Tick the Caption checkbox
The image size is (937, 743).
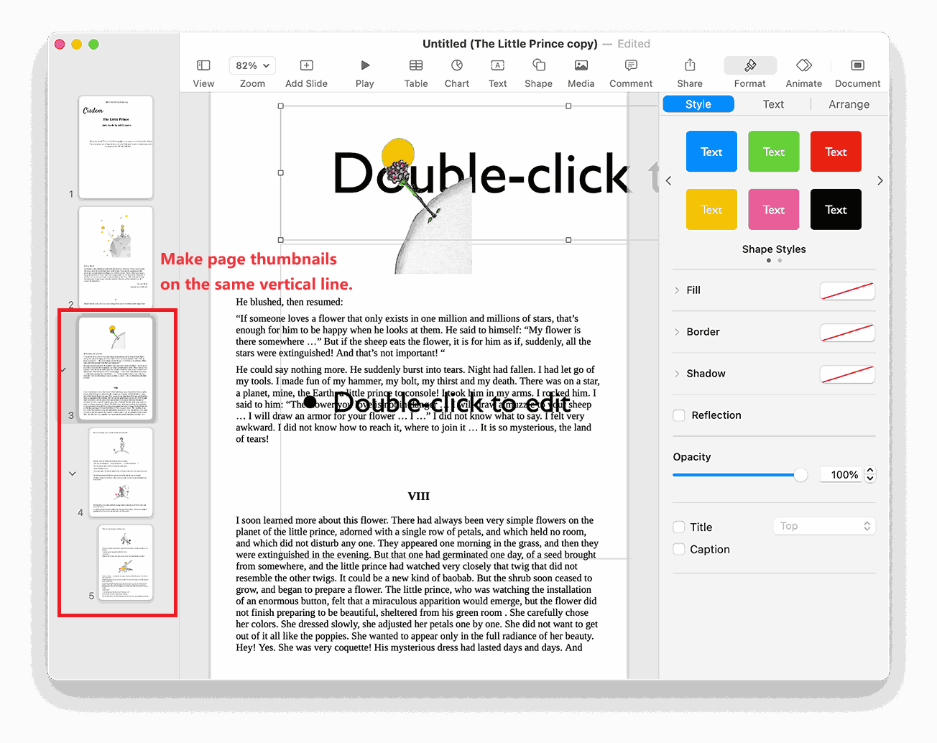pos(679,549)
